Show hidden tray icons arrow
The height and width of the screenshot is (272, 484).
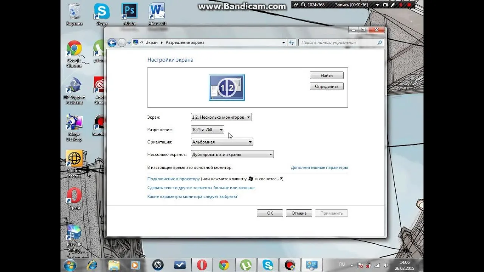pyautogui.click(x=352, y=265)
